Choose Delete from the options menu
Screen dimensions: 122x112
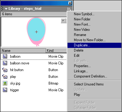(79, 50)
